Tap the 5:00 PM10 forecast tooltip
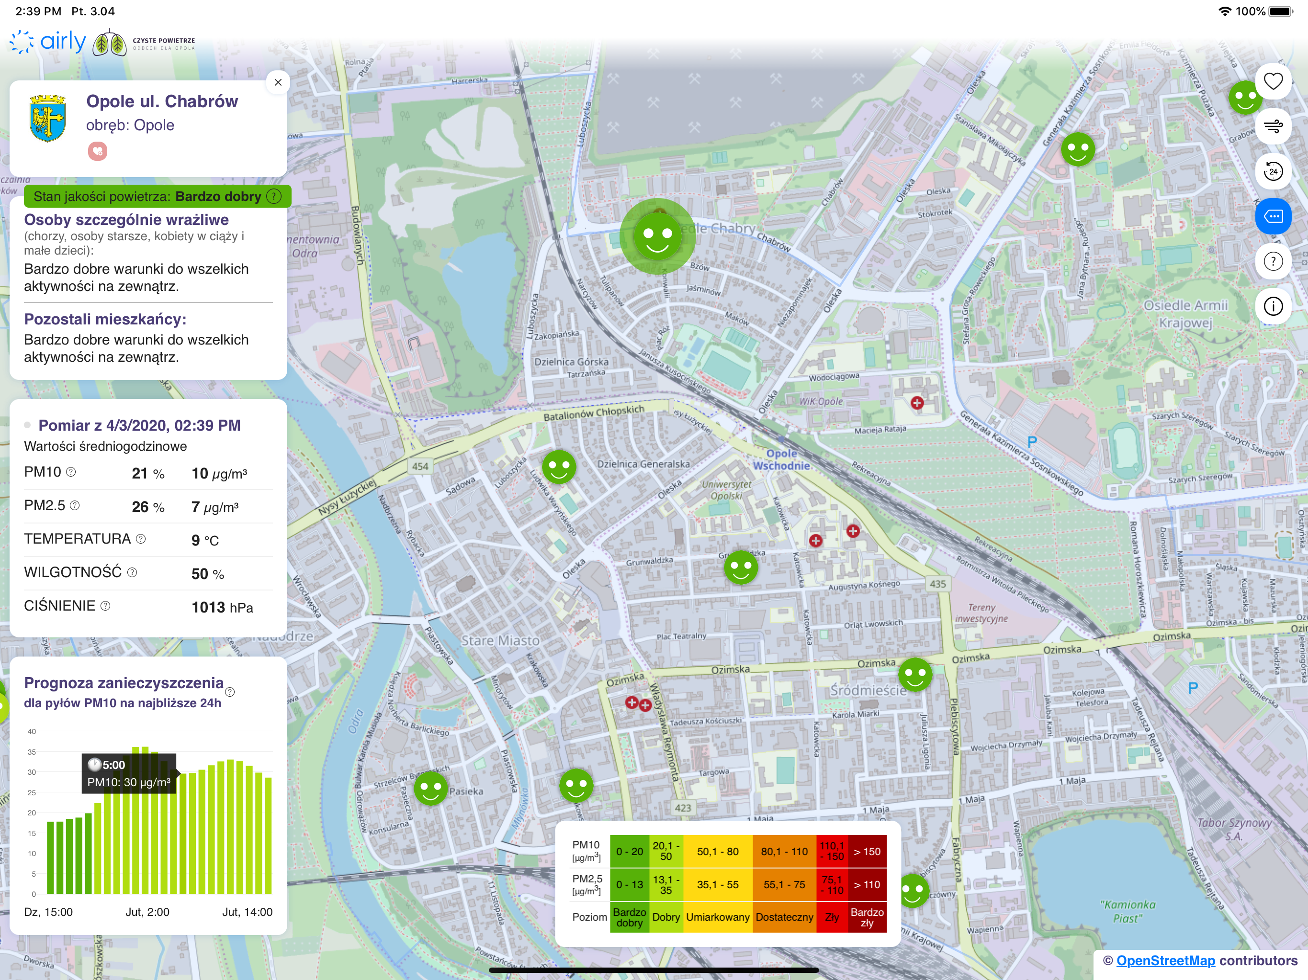 point(129,773)
